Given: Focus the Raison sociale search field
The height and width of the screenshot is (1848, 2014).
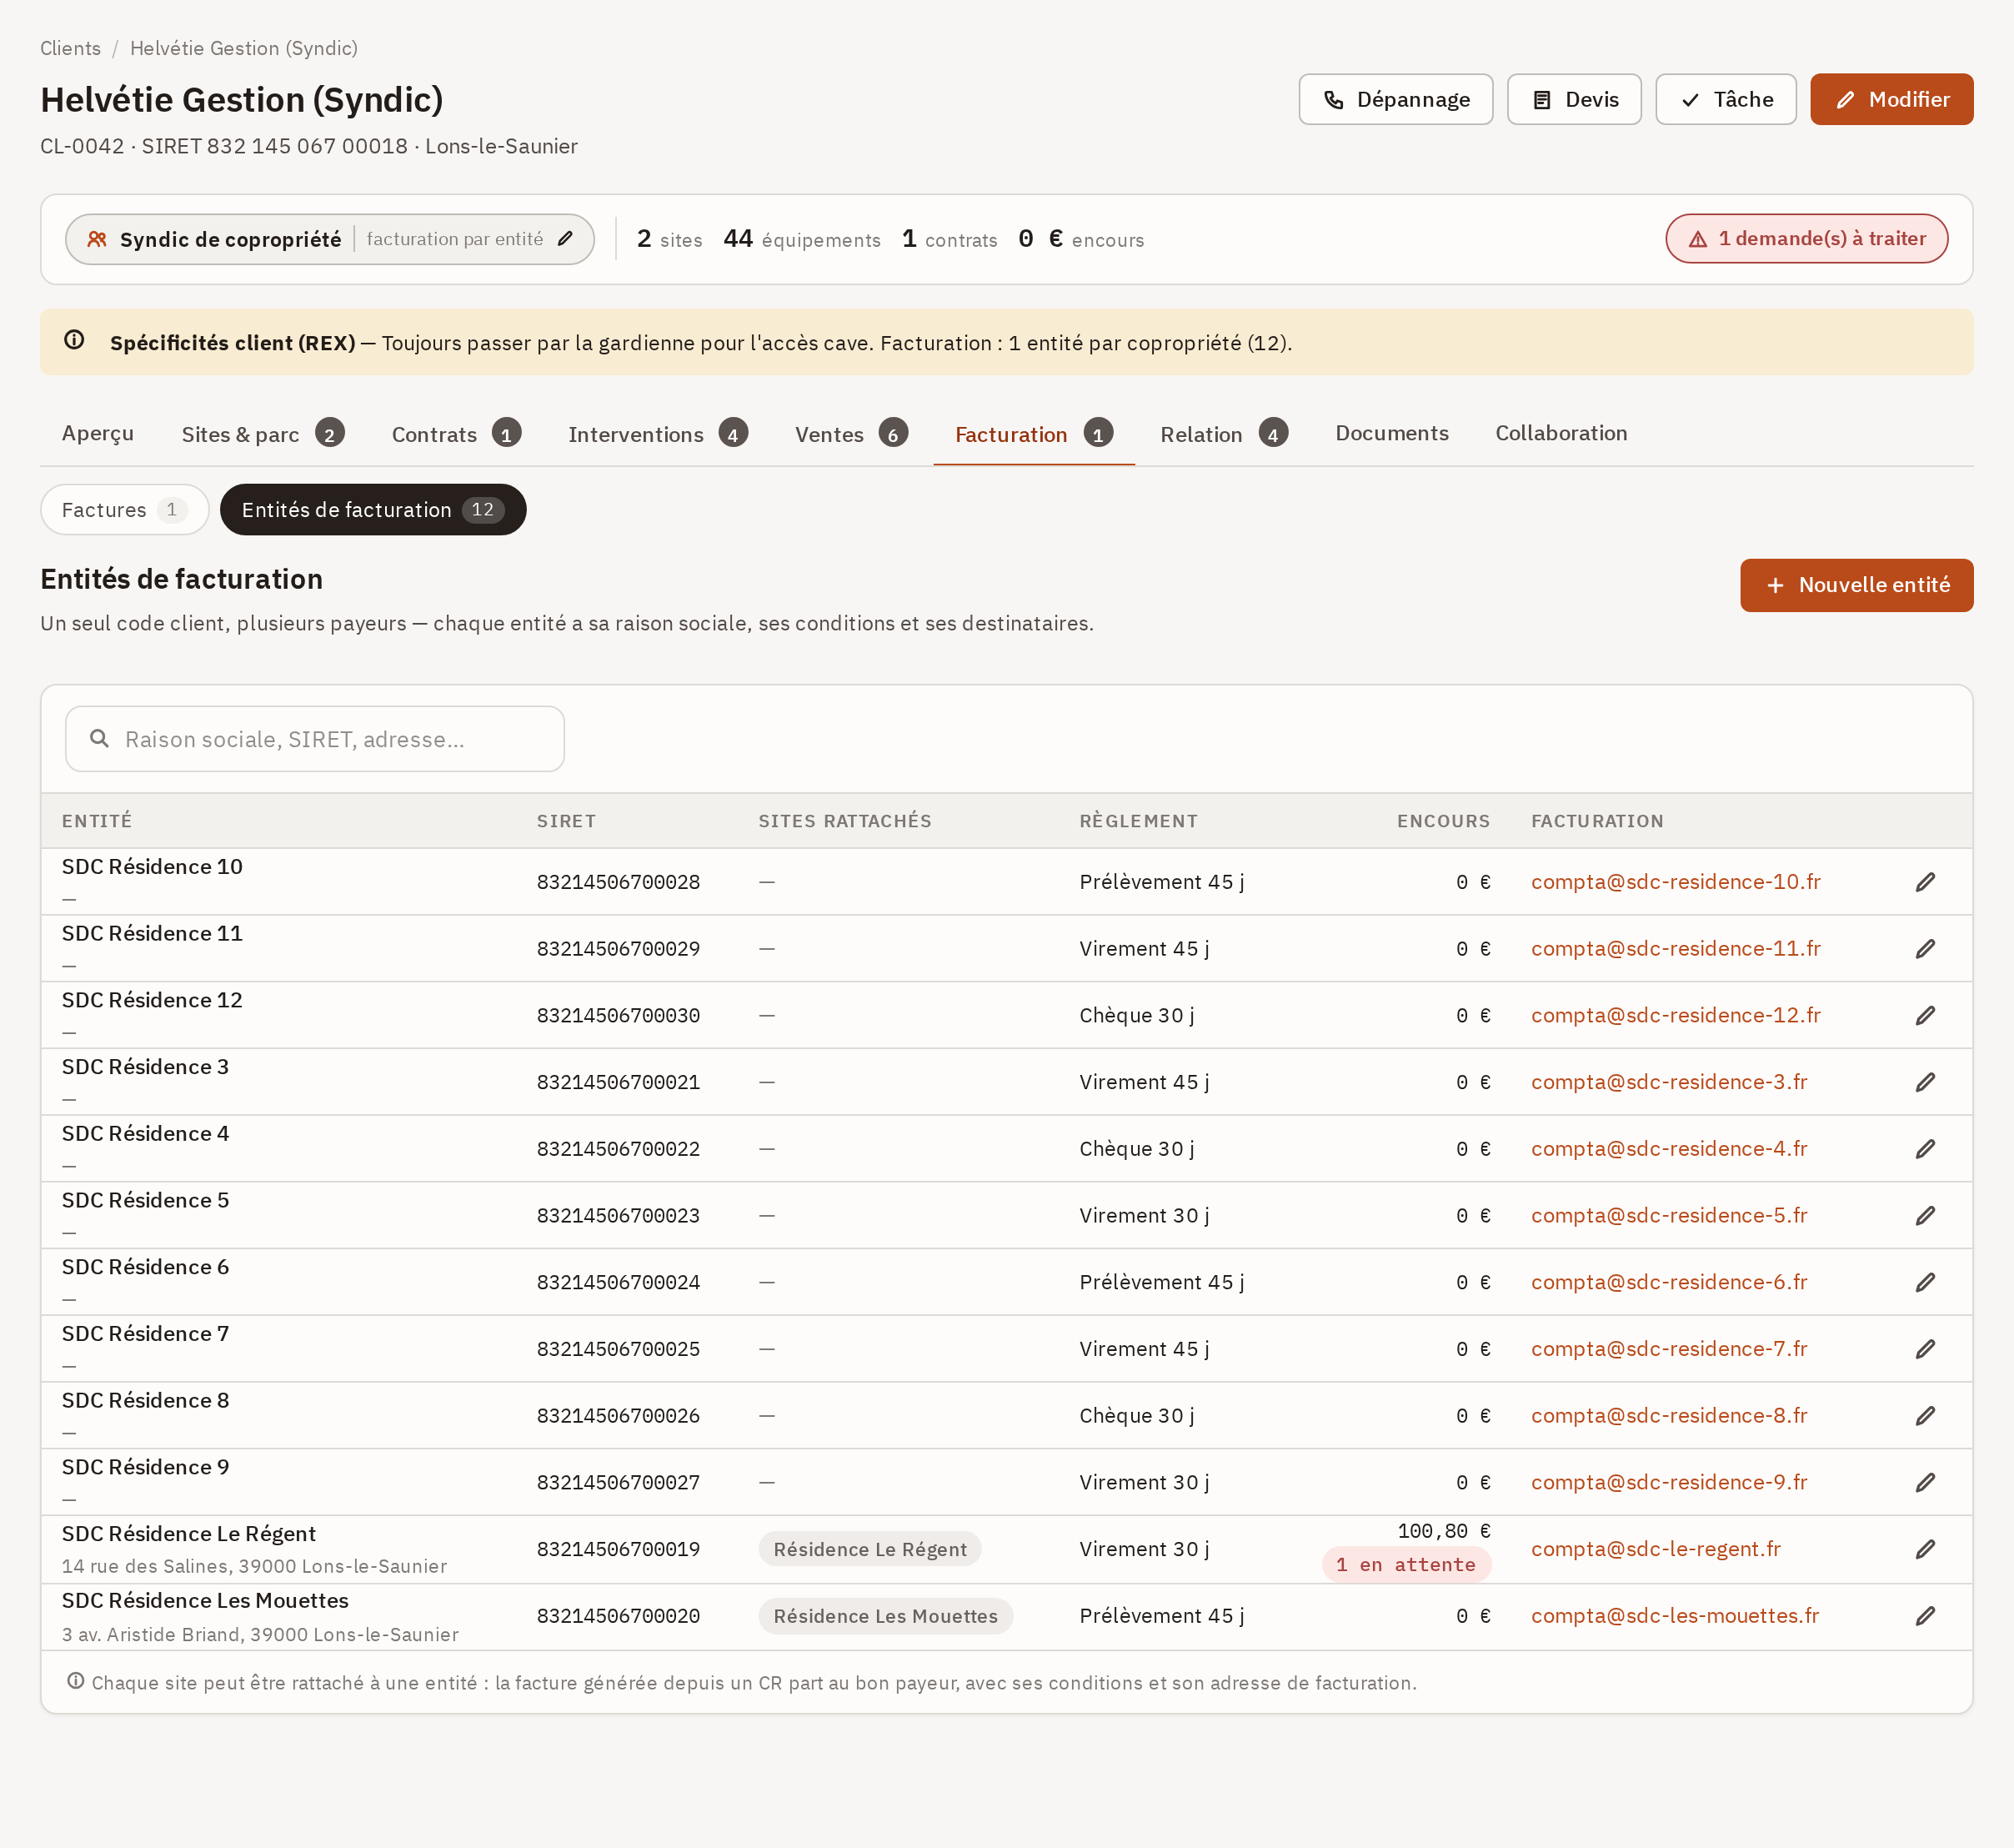Looking at the screenshot, I should click(x=315, y=739).
